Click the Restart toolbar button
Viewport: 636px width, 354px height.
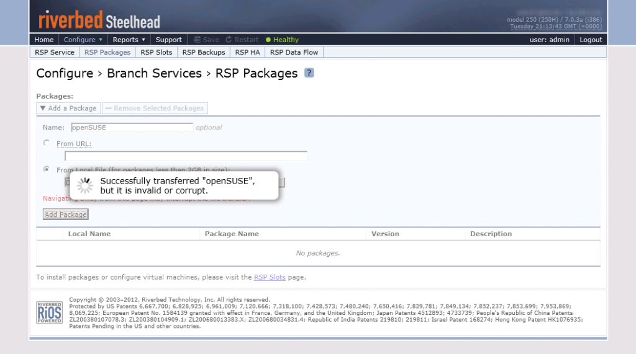(242, 40)
